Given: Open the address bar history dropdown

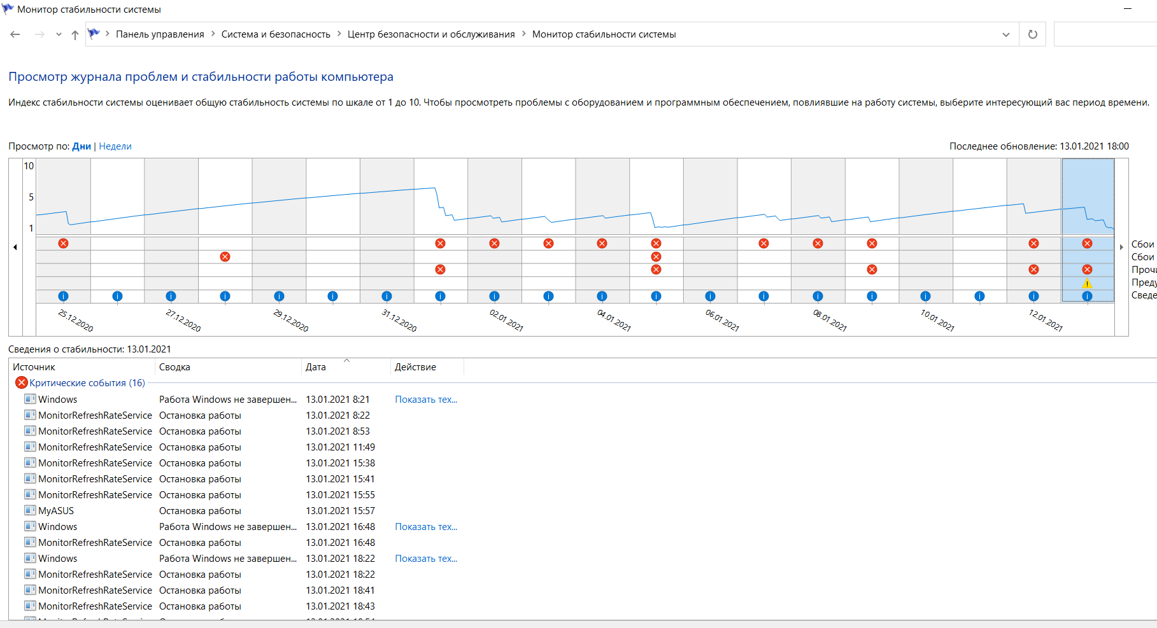Looking at the screenshot, I should (1006, 34).
